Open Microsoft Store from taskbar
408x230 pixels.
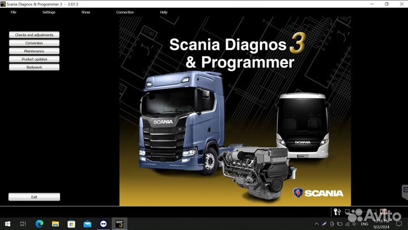[71, 224]
